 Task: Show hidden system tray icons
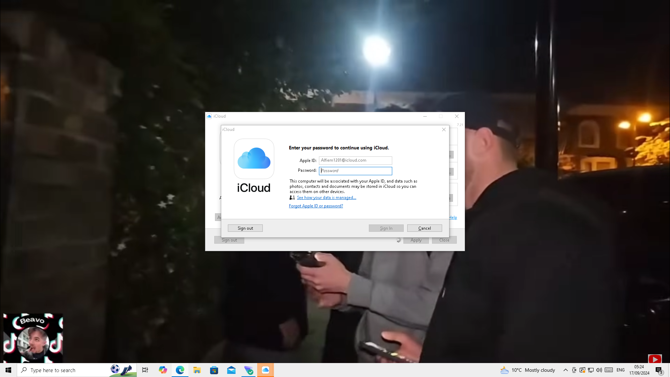(x=565, y=370)
